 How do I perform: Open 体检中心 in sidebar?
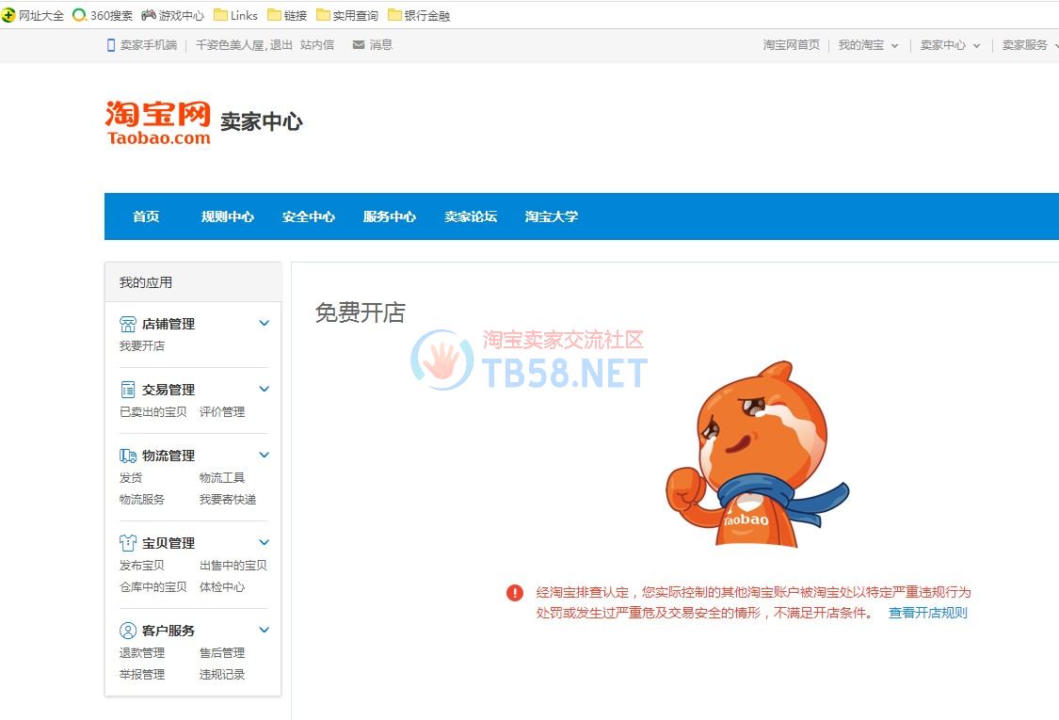click(222, 587)
